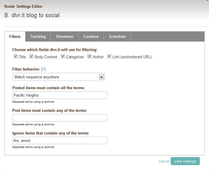Viewport: 209px width, 172px height.
Task: Toggle the Body Content checkbox
Action: click(31, 56)
